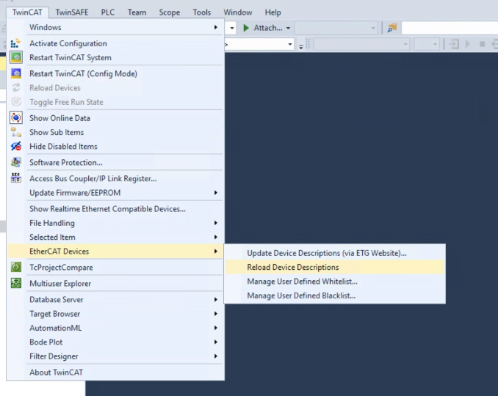Viewport: 498px width, 396px height.
Task: Expand the Update Firmware/EEPROM submenu
Action: click(115, 192)
